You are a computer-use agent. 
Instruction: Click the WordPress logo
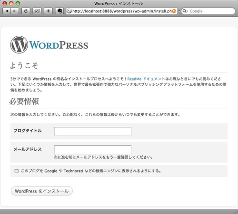pyautogui.click(x=49, y=45)
